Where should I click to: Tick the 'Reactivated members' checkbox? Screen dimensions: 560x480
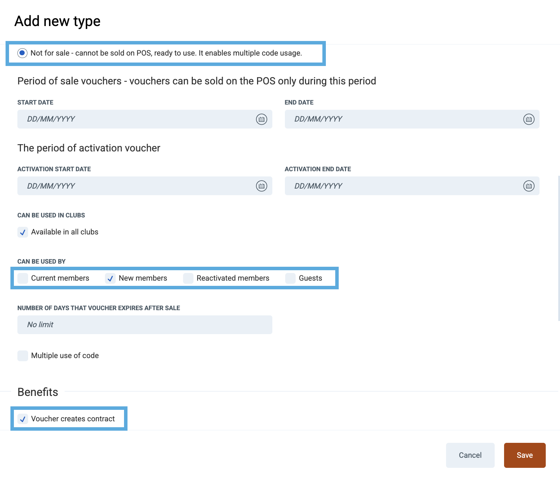tap(188, 278)
